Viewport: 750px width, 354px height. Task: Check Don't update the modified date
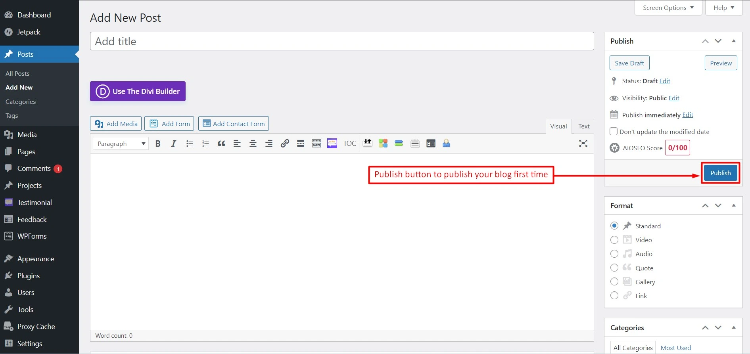[x=614, y=131]
